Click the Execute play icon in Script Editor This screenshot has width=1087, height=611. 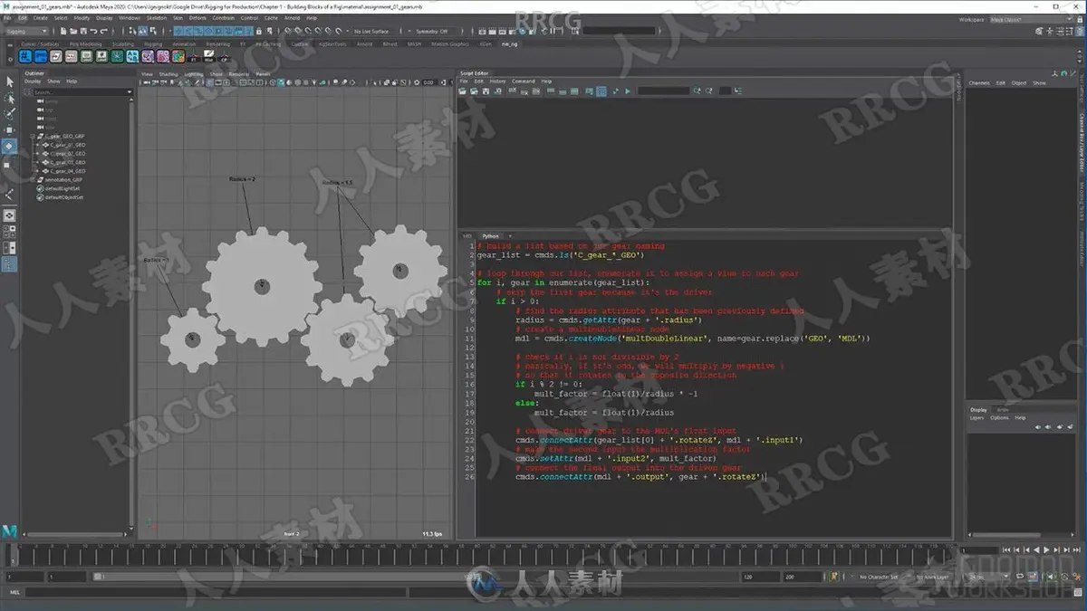point(627,91)
